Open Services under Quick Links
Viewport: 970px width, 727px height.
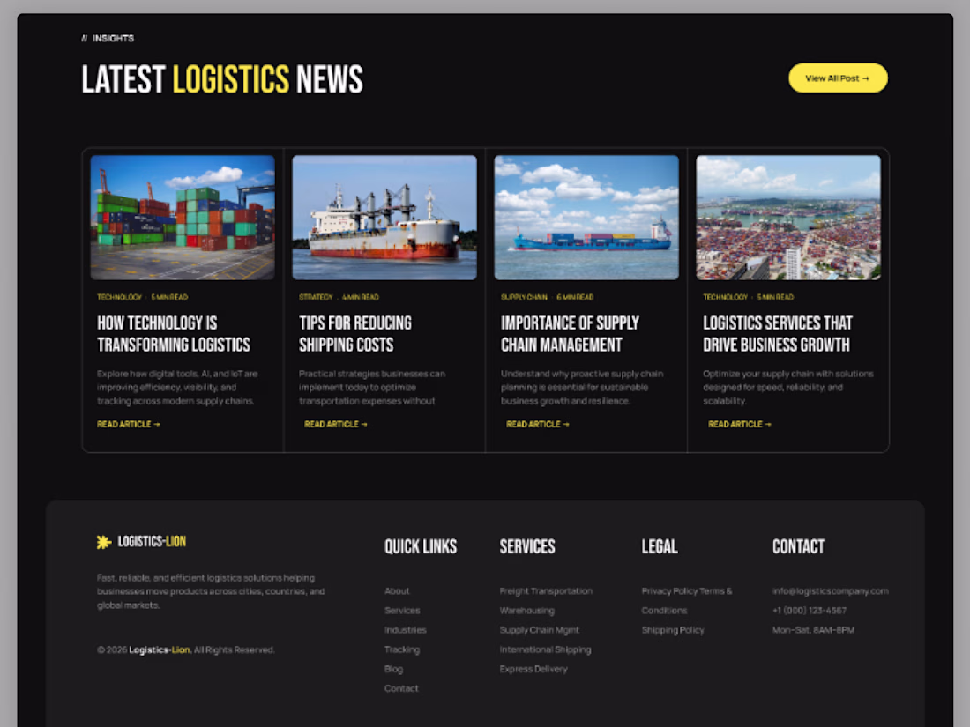[402, 610]
